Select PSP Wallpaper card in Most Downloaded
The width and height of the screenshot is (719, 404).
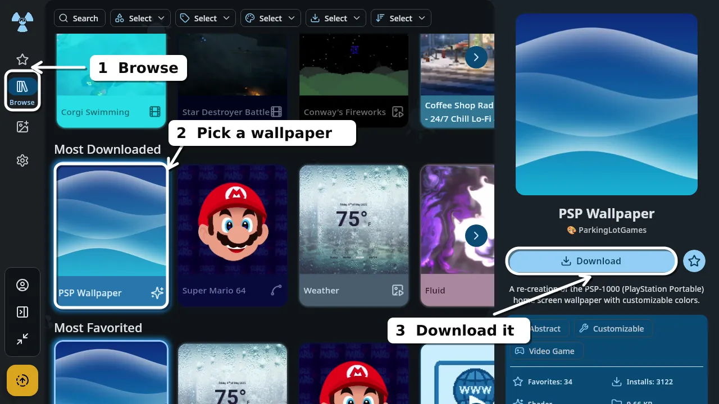click(111, 236)
